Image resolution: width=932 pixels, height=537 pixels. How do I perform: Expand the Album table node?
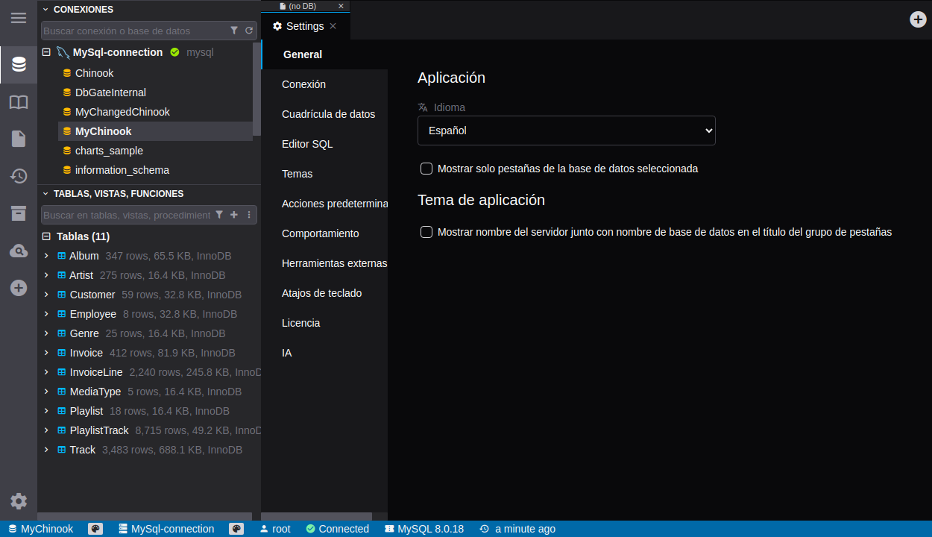pyautogui.click(x=46, y=256)
